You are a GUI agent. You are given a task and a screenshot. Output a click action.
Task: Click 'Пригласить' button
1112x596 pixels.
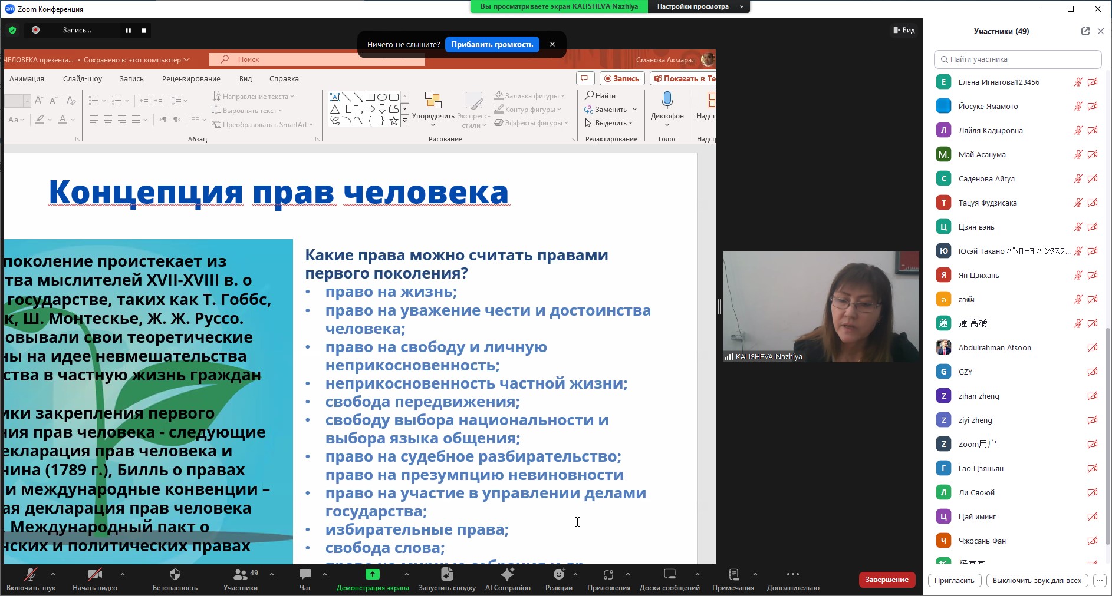click(x=954, y=580)
